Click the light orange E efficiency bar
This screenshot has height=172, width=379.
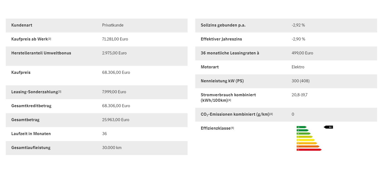click(306, 143)
